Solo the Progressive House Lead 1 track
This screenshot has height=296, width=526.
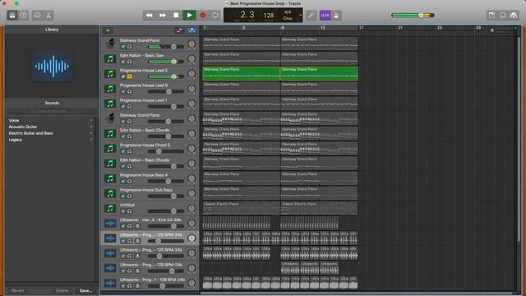click(x=130, y=107)
